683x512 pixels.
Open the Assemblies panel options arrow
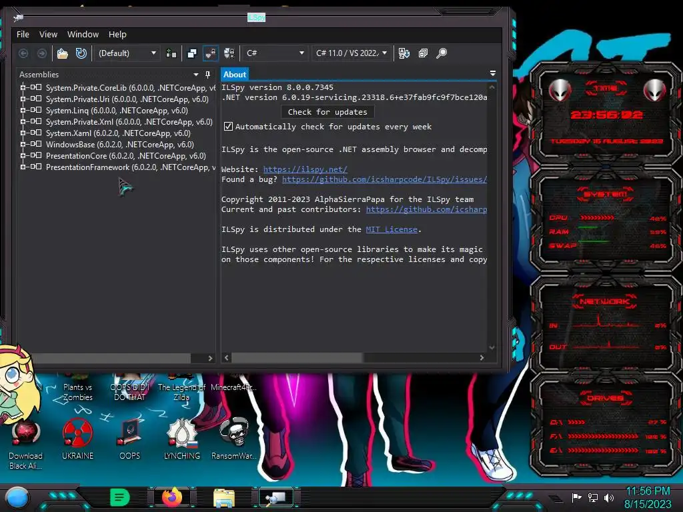[x=196, y=75]
